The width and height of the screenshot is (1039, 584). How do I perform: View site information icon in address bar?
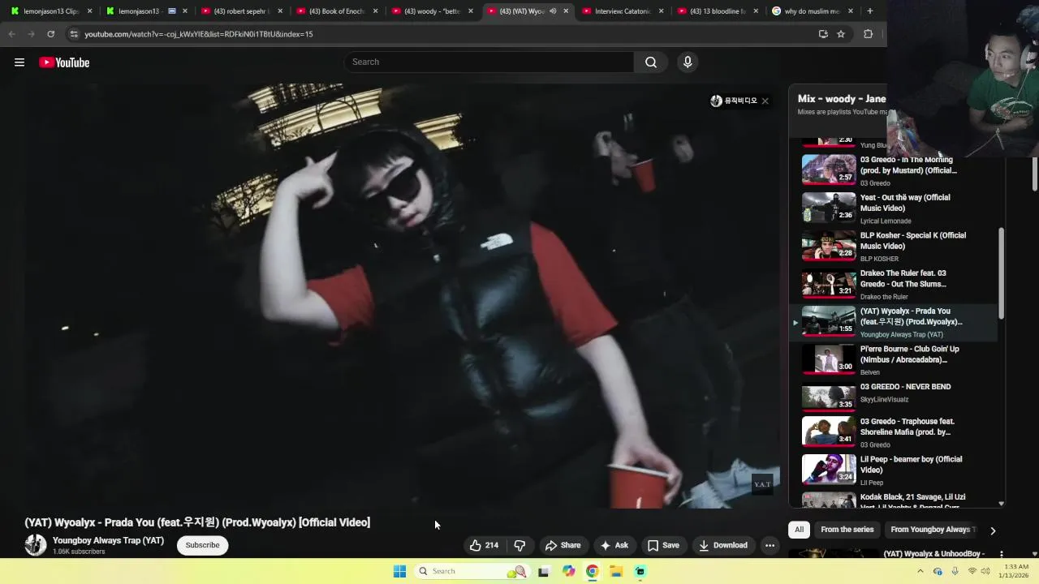coord(74,34)
